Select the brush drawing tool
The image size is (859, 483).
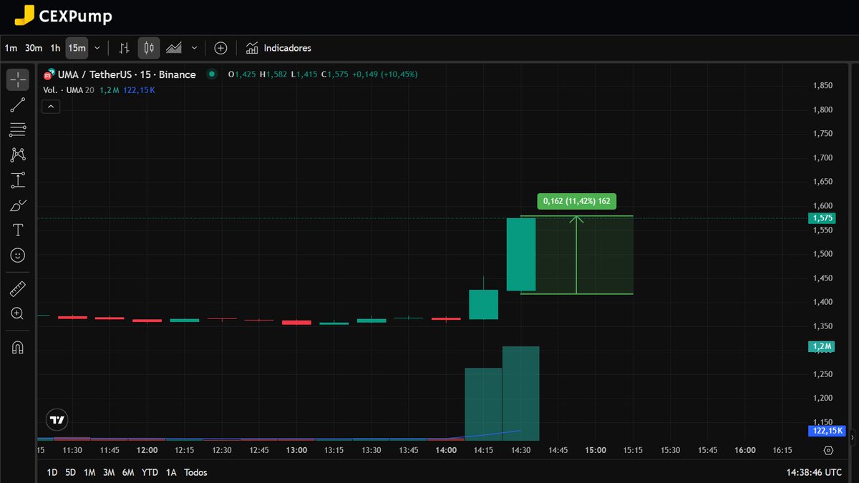[x=18, y=205]
